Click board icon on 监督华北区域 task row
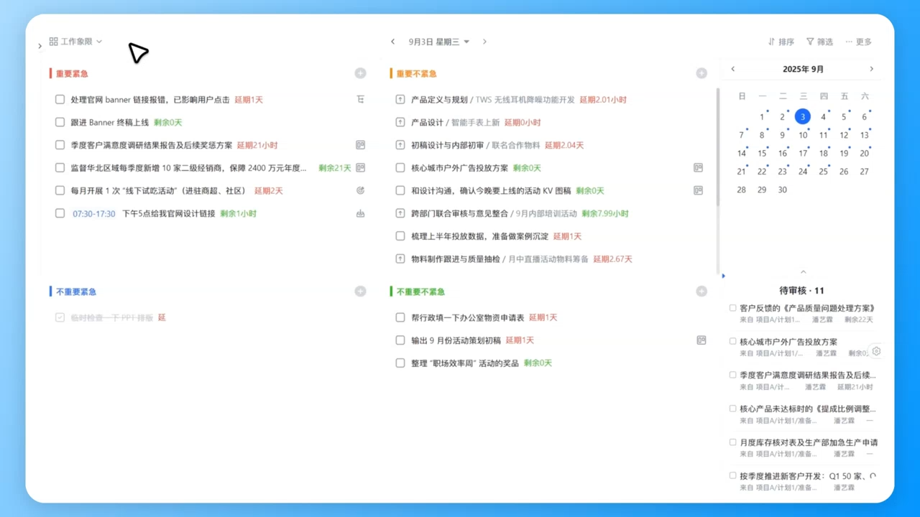This screenshot has height=517, width=920. point(360,168)
